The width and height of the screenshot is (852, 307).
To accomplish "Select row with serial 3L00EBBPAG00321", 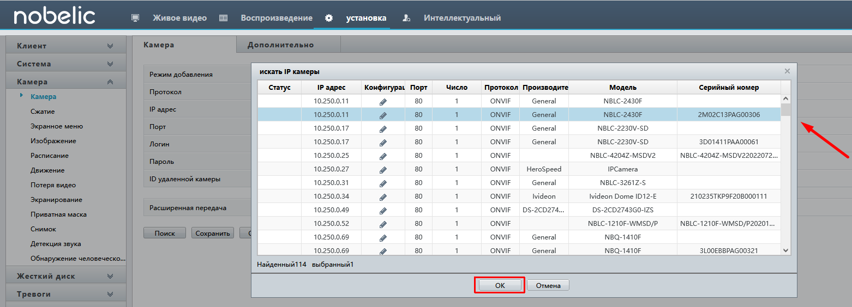I will click(x=519, y=250).
